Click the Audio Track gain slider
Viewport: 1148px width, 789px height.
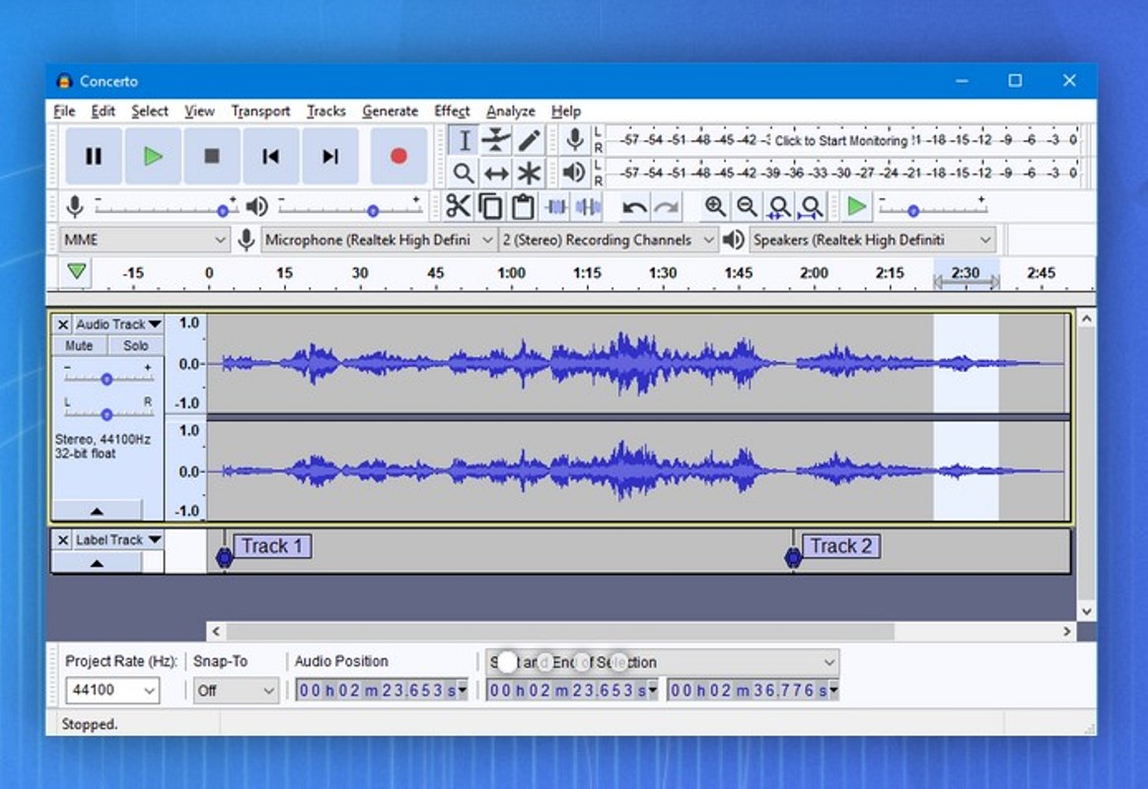coord(107,379)
